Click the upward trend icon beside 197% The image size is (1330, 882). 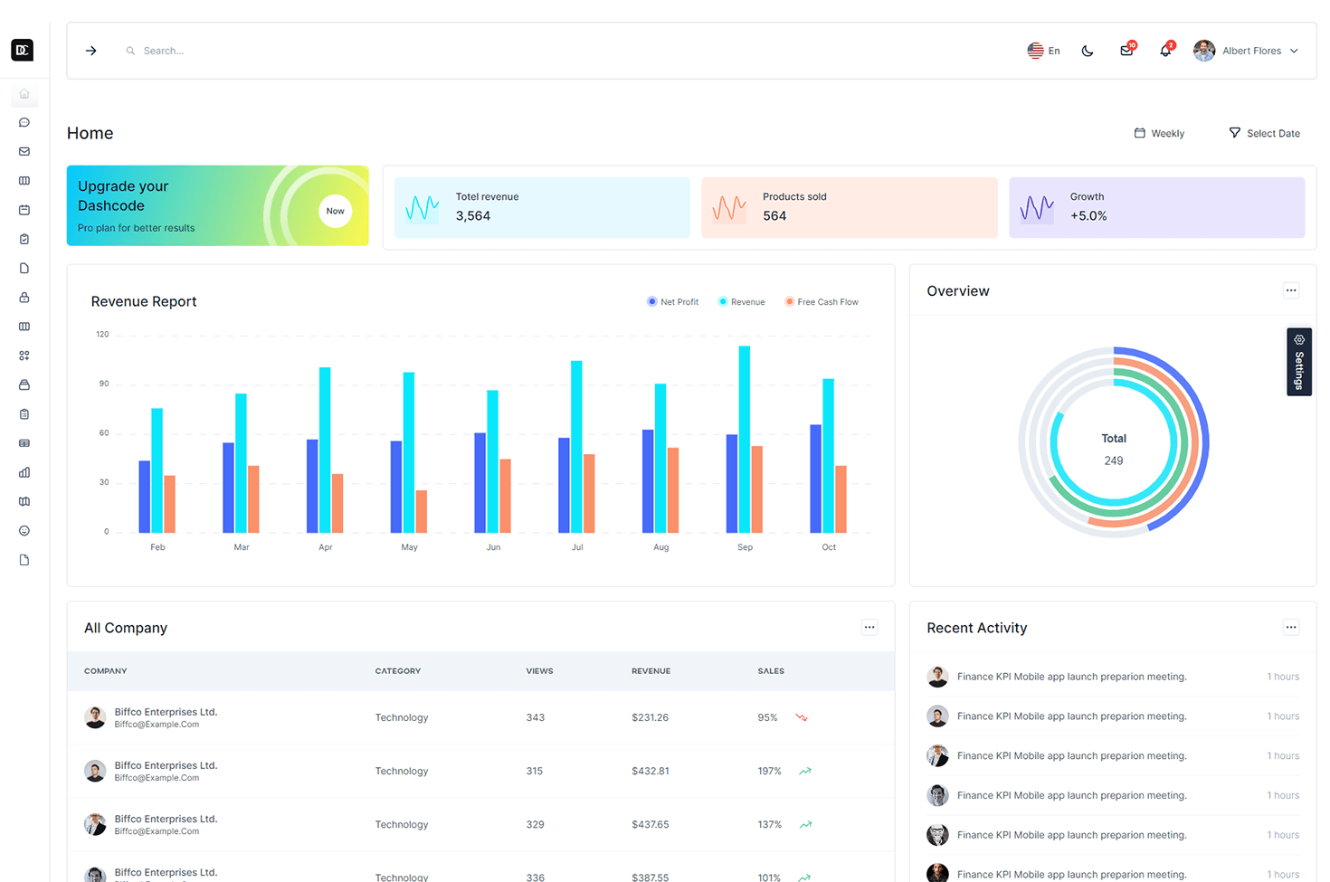(x=805, y=771)
